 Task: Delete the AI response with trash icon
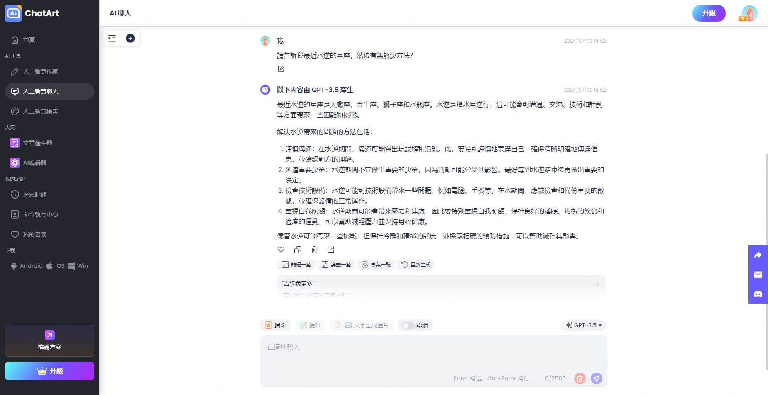click(x=314, y=250)
